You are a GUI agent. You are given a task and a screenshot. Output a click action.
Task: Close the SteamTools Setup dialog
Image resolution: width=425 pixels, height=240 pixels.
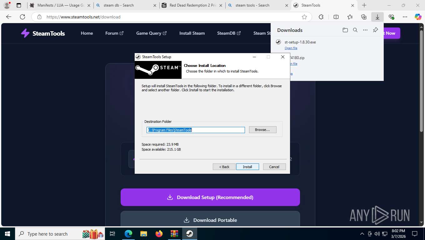(283, 57)
